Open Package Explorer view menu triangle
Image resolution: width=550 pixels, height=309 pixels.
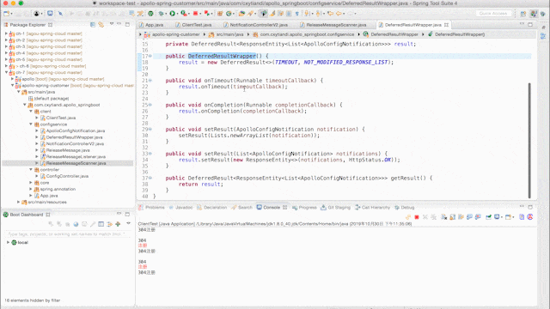pos(112,24)
